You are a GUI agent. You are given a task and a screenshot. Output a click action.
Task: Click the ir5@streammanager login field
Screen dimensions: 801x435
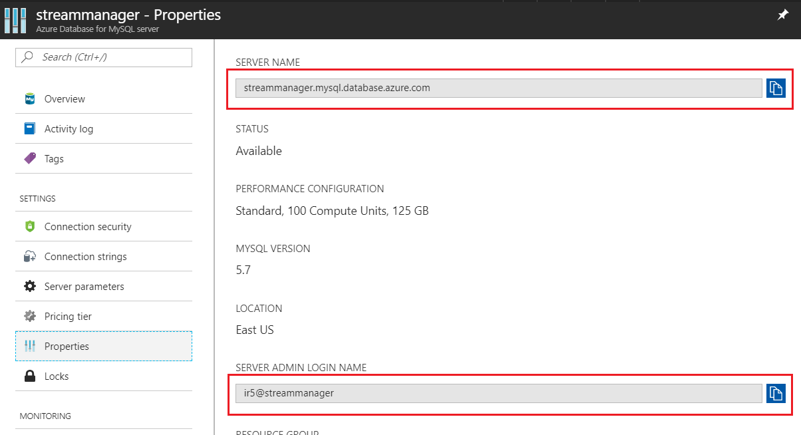coord(499,393)
